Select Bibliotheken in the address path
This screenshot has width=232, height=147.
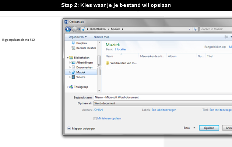98,29
